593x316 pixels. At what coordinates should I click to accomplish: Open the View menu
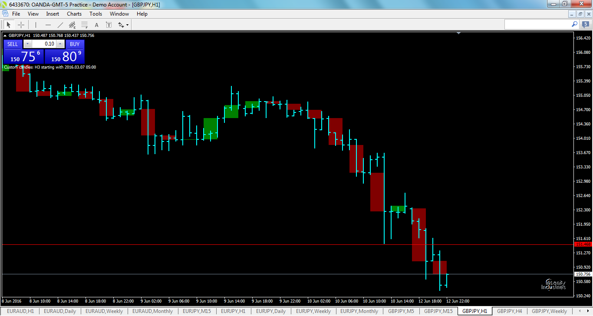click(x=33, y=14)
